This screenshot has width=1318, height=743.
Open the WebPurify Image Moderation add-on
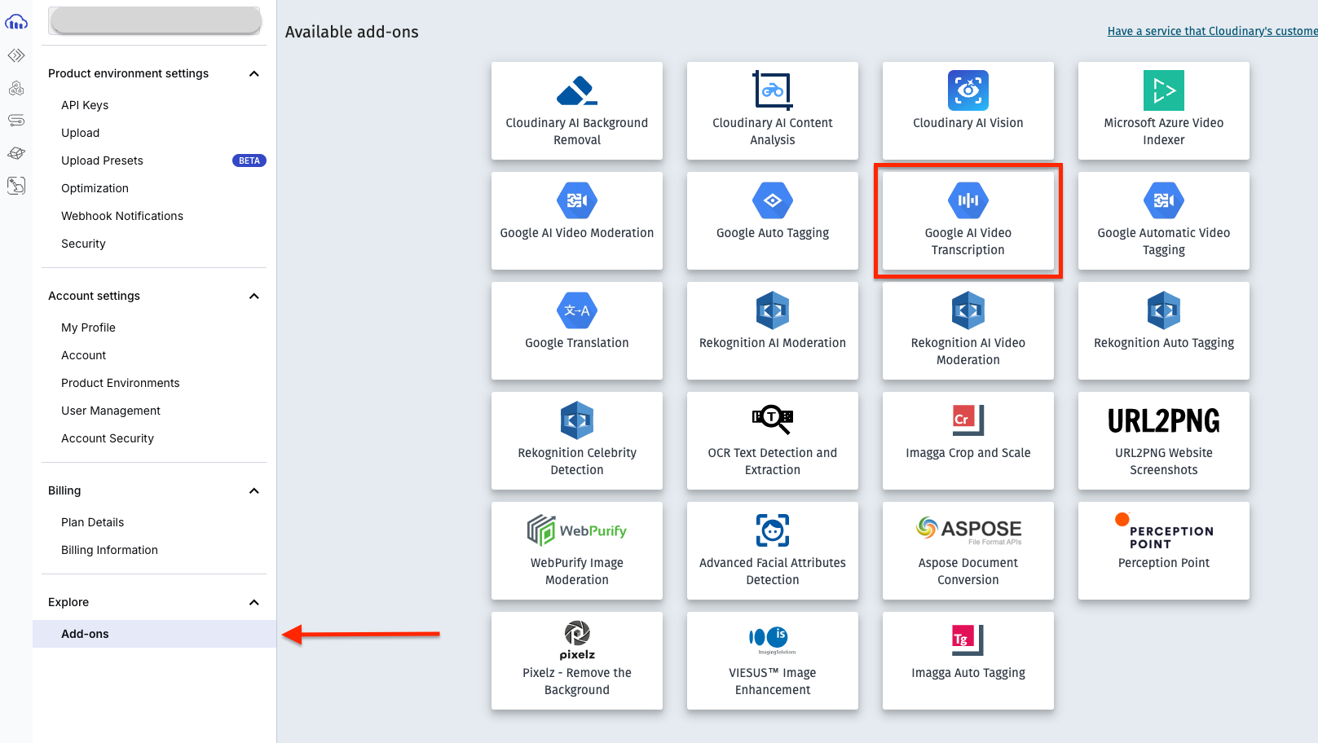click(576, 551)
